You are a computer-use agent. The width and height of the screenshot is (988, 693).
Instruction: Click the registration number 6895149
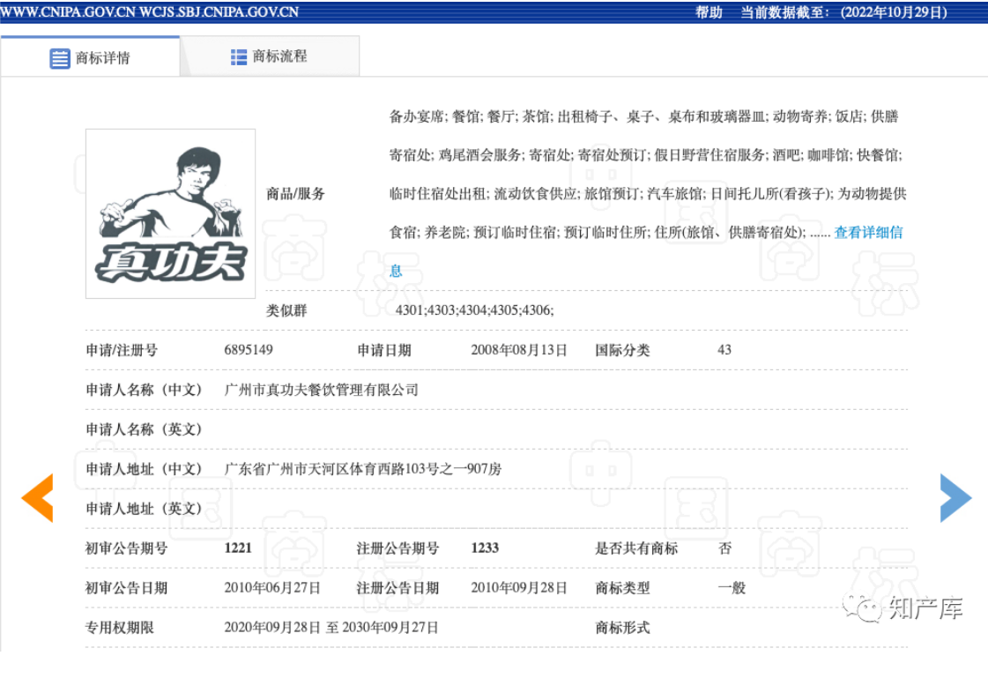(x=249, y=350)
